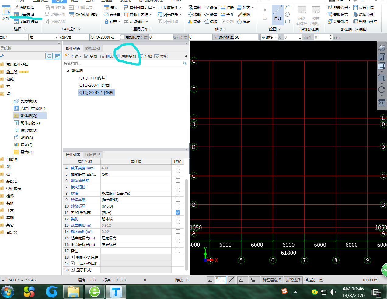The image size is (387, 299).
Task: Click 层间复制 copy between floors
Action: point(126,56)
